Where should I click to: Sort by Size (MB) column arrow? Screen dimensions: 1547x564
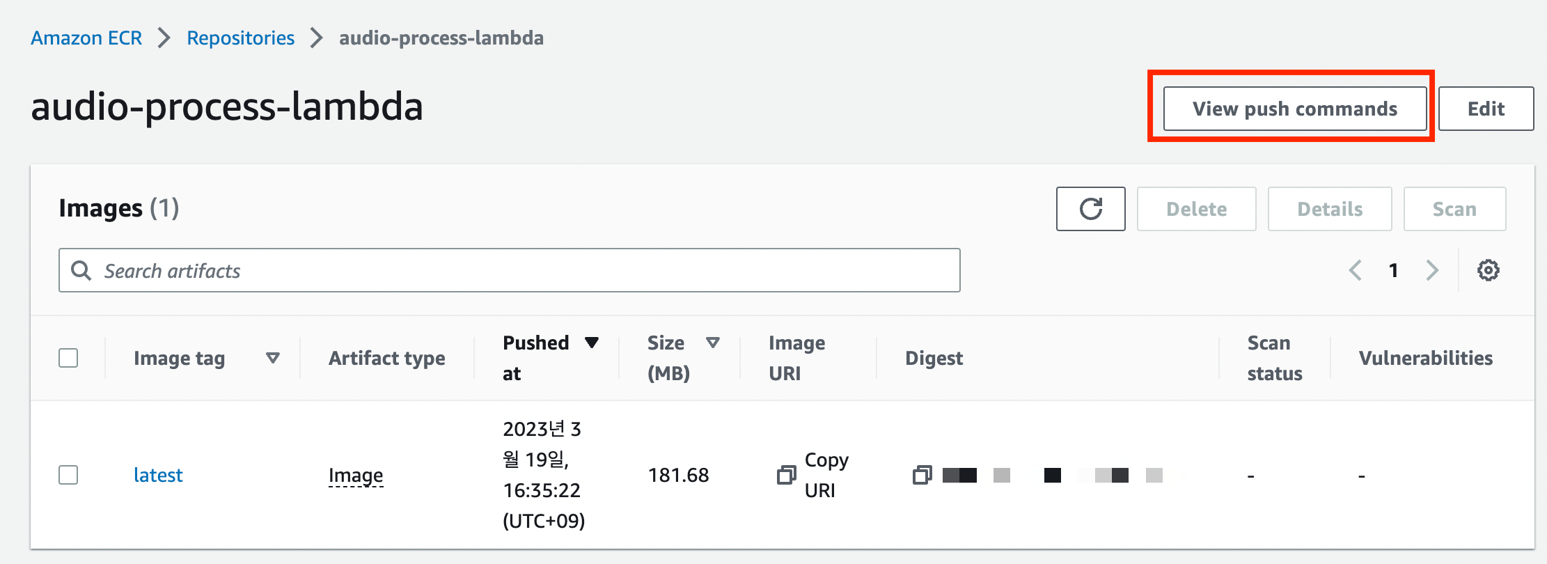coord(712,343)
